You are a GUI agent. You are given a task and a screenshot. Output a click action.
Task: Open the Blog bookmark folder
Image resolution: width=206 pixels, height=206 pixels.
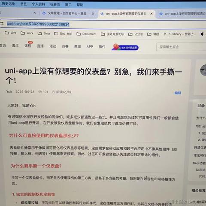pyautogui.click(x=44, y=33)
